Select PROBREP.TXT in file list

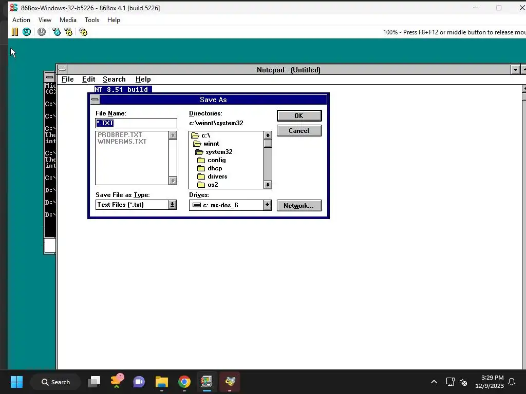(120, 135)
